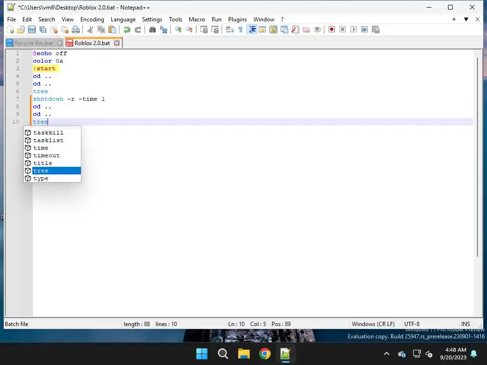Toggle synchronize horizontal scrolling icon
This screenshot has width=487, height=365.
(x=214, y=29)
